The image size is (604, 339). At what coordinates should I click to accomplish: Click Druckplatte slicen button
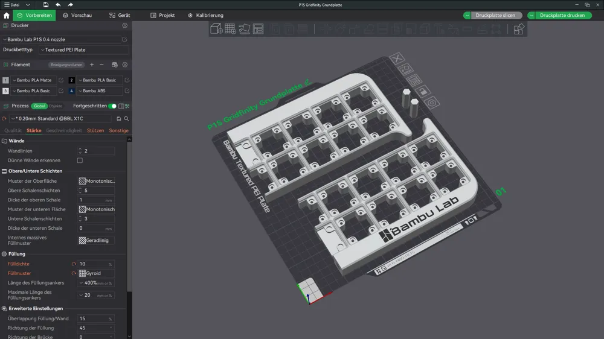click(x=496, y=16)
